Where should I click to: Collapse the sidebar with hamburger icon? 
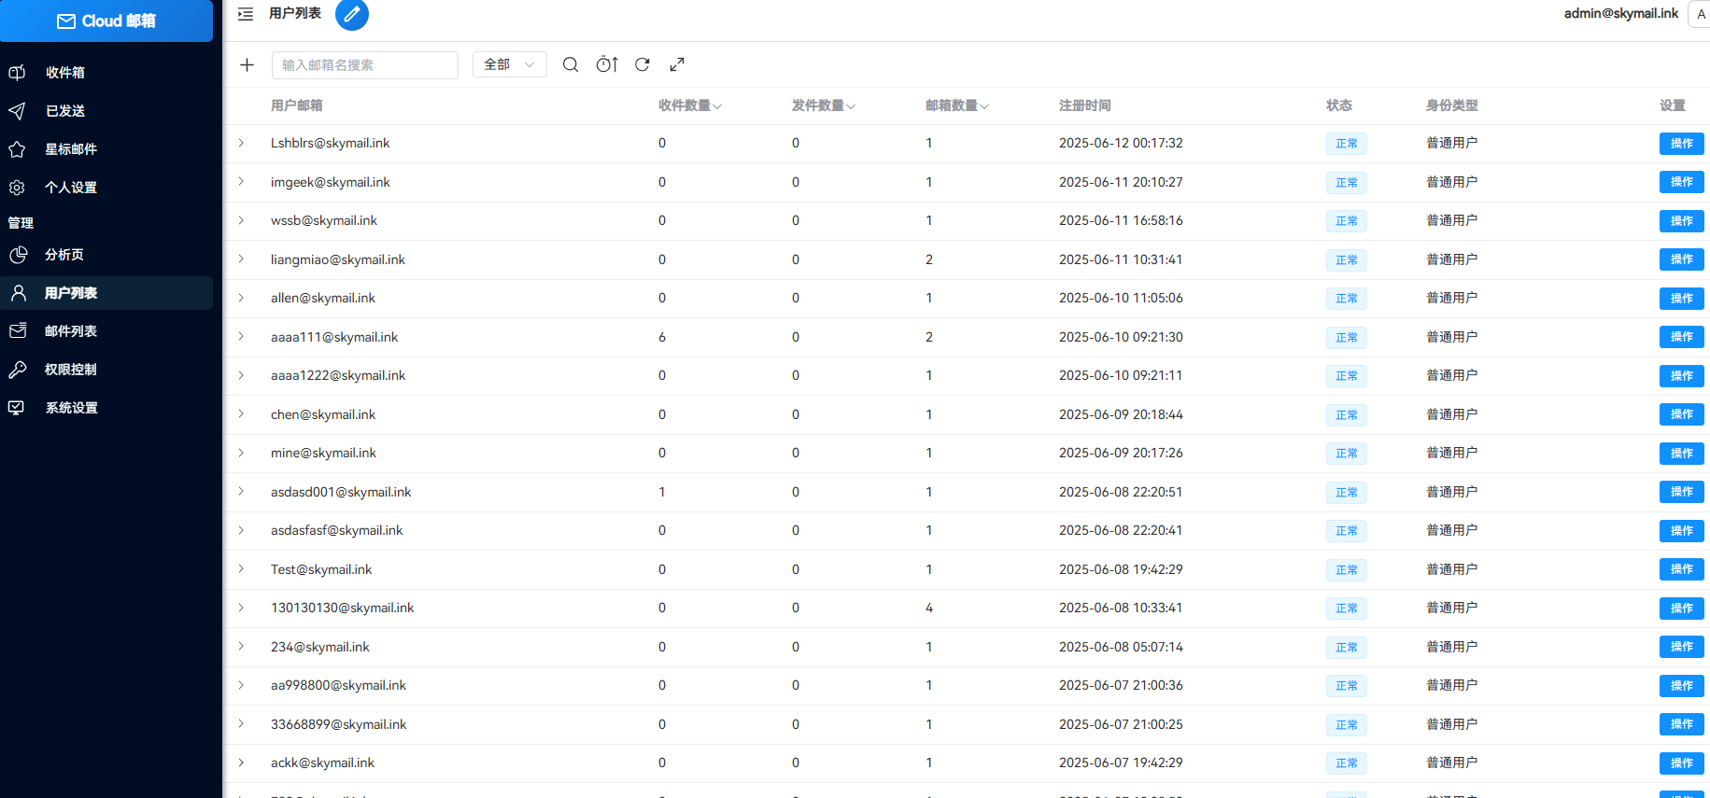246,14
